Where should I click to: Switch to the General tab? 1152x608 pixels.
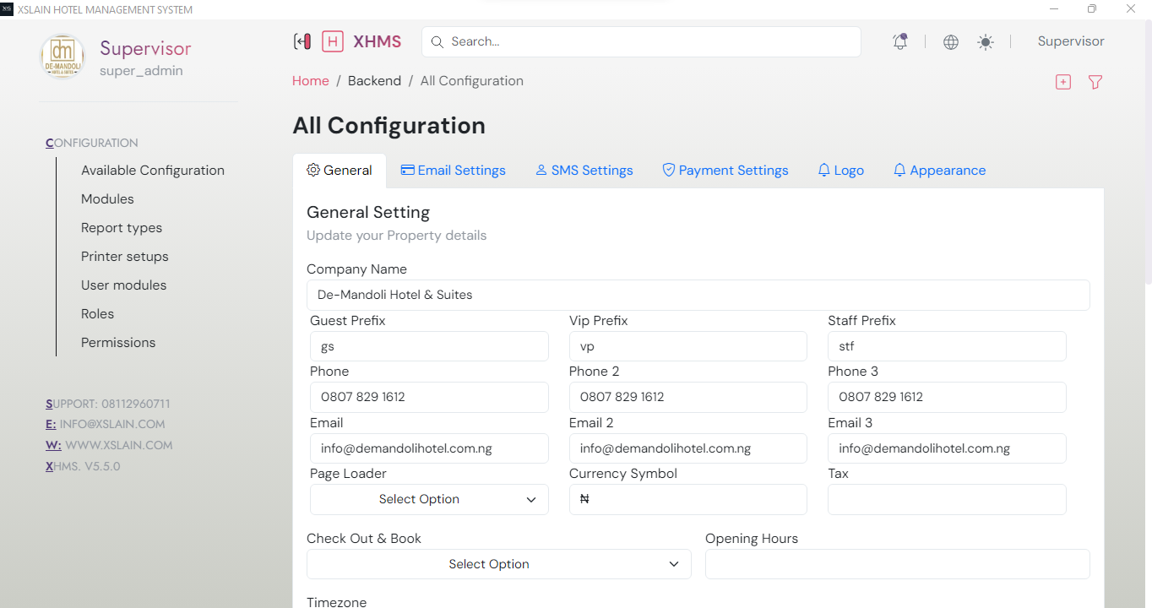coord(340,170)
